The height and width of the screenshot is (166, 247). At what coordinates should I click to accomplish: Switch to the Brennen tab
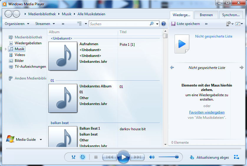pyautogui.click(x=206, y=15)
